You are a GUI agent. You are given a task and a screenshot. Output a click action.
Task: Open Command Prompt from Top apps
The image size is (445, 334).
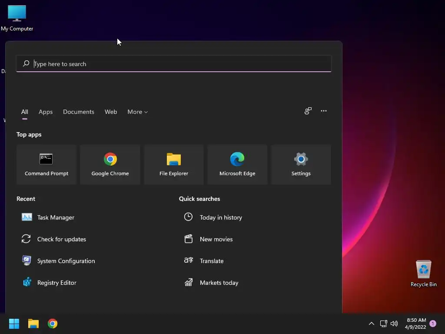[x=46, y=164]
